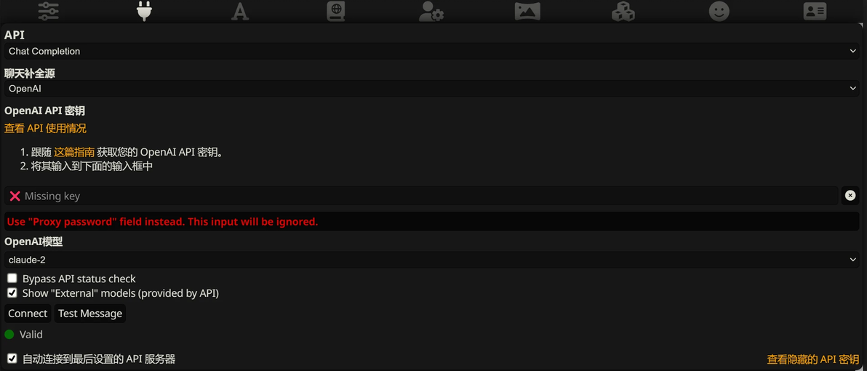The image size is (867, 371).
Task: Toggle Show "External" models checkbox
Action: 12,292
